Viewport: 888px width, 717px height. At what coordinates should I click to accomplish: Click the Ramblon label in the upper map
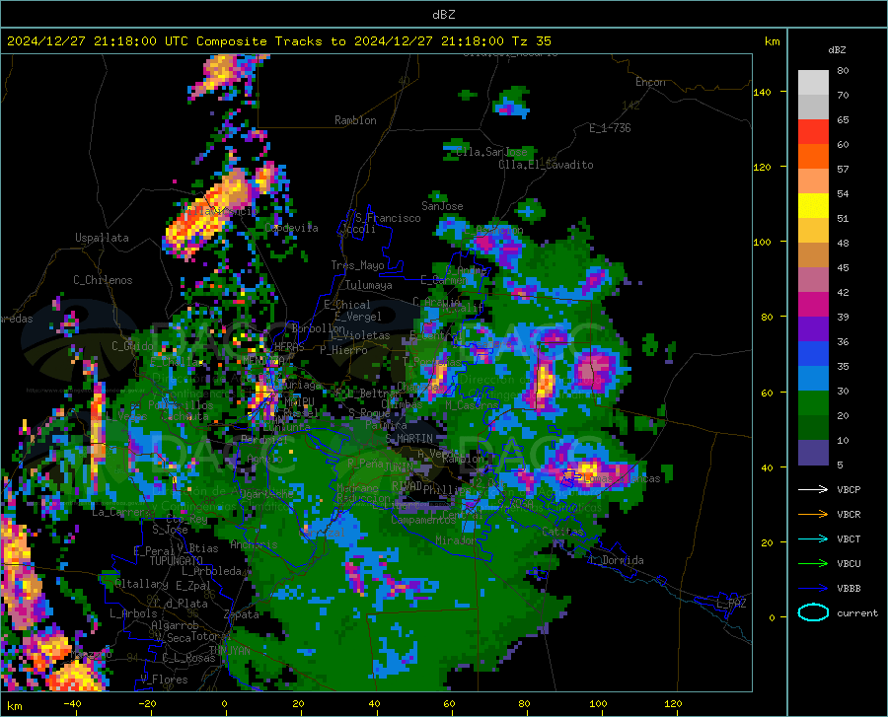(x=355, y=120)
